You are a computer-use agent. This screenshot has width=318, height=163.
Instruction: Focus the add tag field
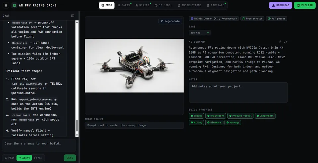click(x=197, y=33)
